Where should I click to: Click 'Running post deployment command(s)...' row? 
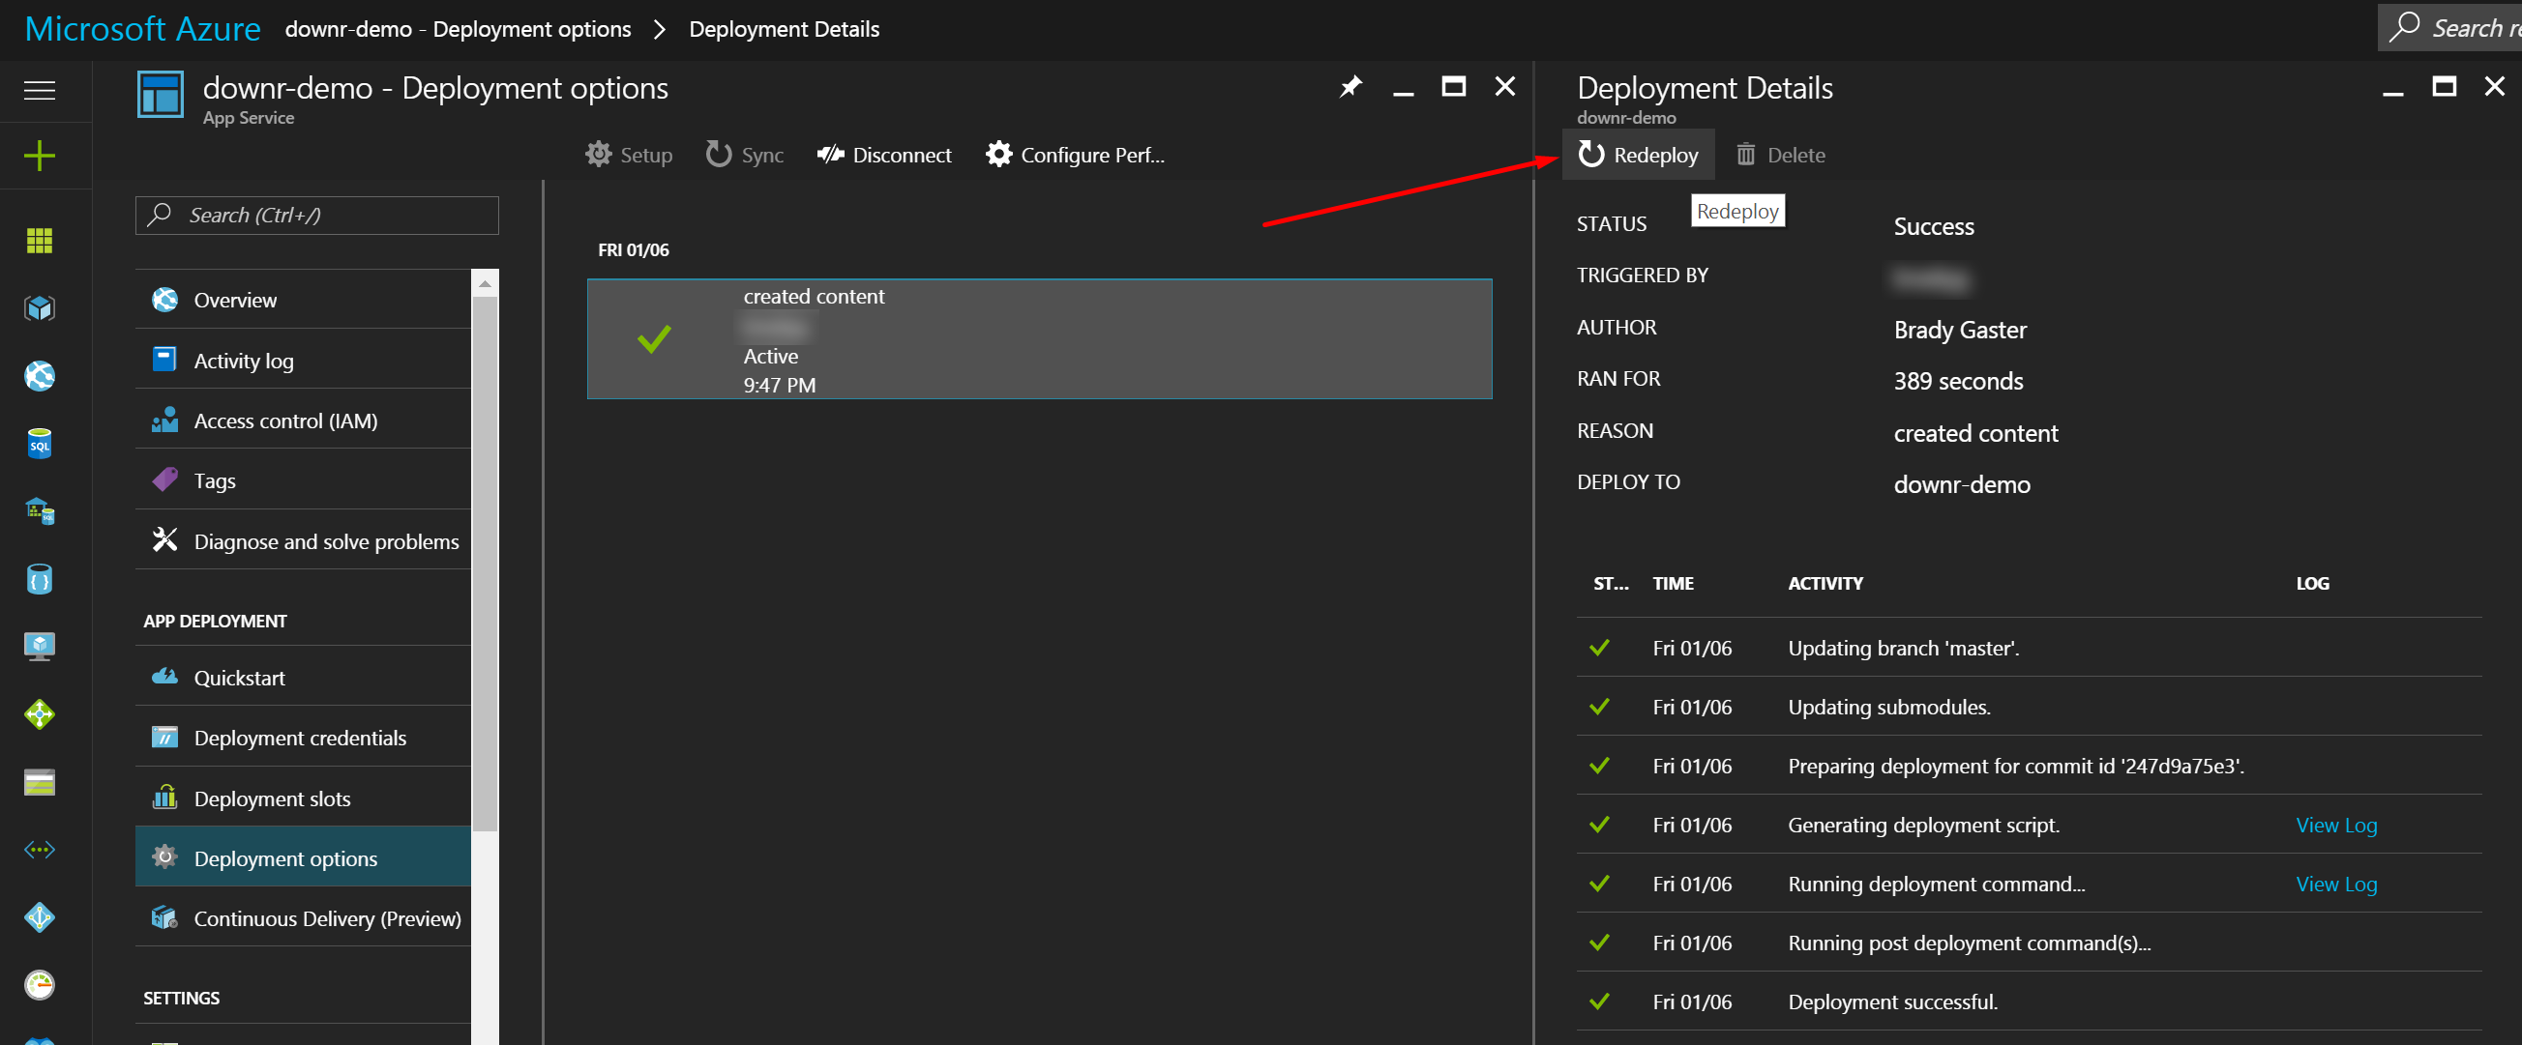2029,943
